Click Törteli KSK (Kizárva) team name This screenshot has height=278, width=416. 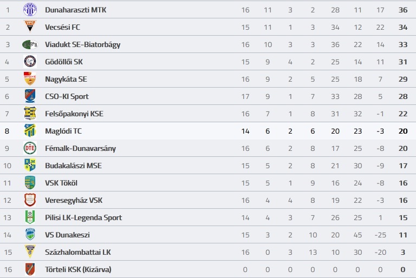(x=78, y=269)
